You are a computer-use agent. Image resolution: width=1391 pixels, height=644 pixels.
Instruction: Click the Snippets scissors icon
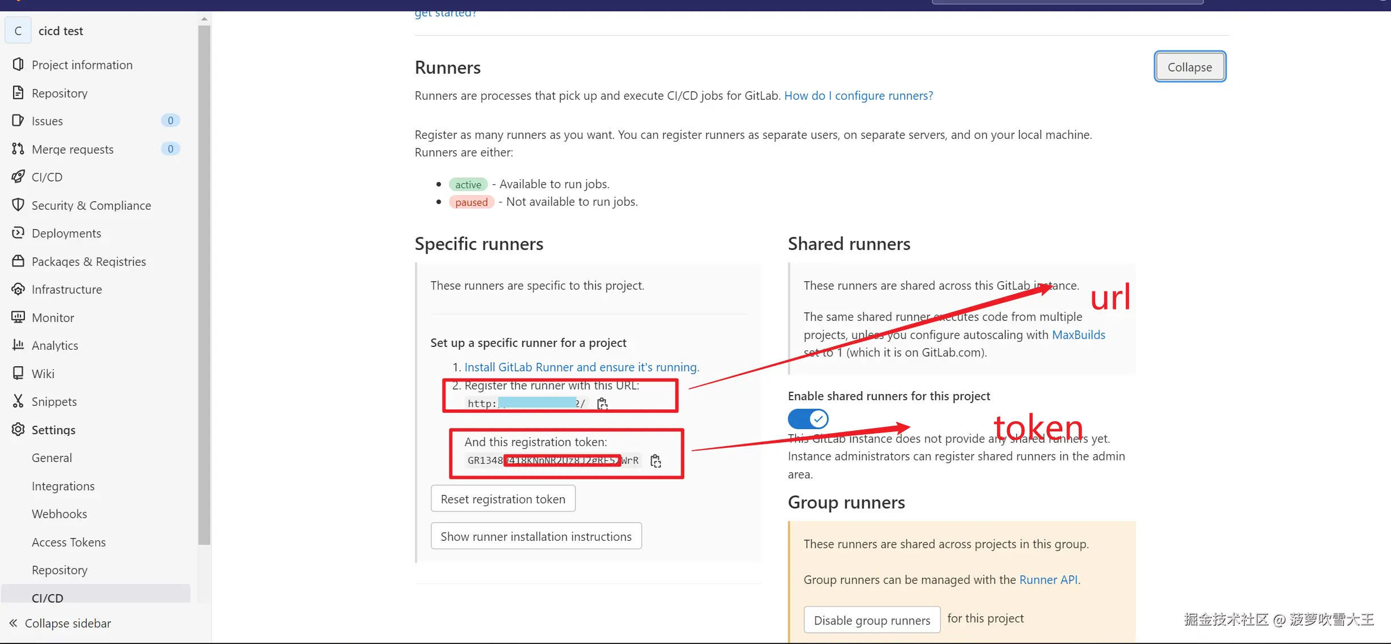18,401
